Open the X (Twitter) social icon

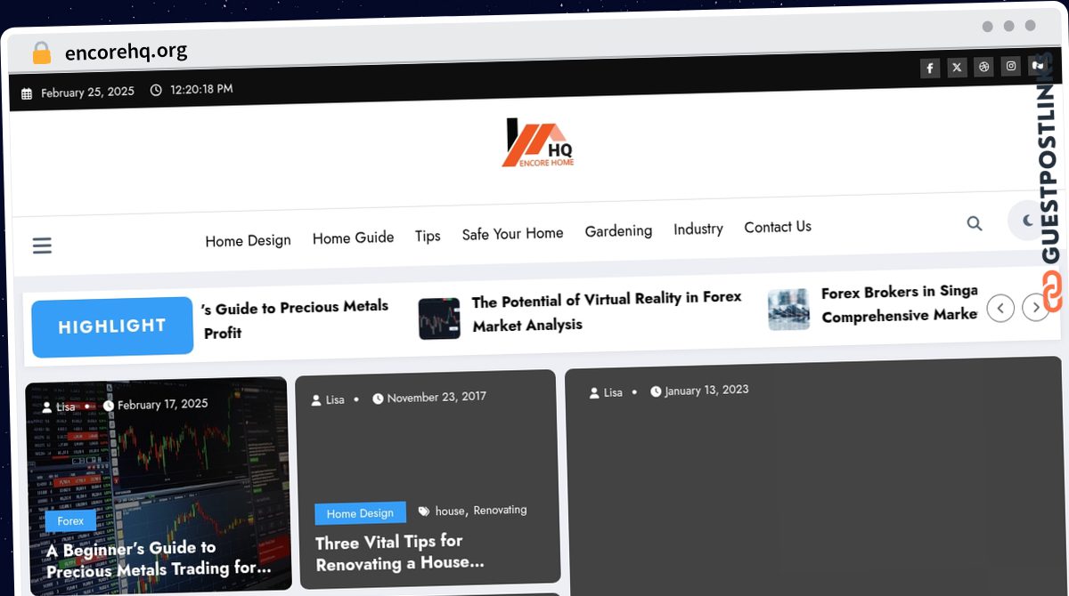[x=957, y=68]
